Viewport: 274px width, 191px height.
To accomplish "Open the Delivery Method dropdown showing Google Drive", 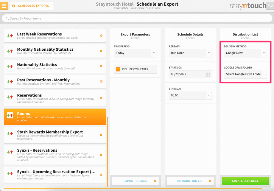I will coord(245,53).
